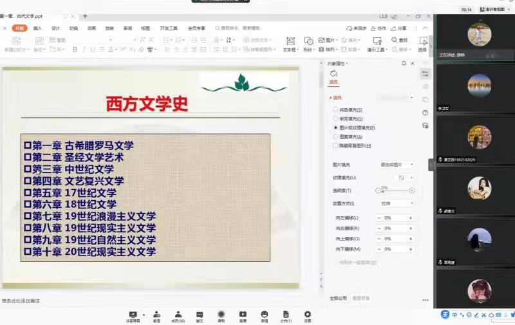Click the 共享屏幕 share screen icon
The height and width of the screenshot is (325, 515).
coord(133,315)
